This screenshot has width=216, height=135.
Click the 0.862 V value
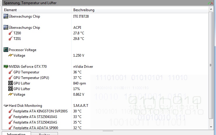79,94
